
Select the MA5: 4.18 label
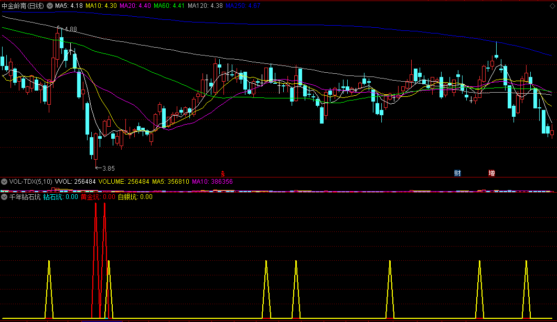pos(69,6)
